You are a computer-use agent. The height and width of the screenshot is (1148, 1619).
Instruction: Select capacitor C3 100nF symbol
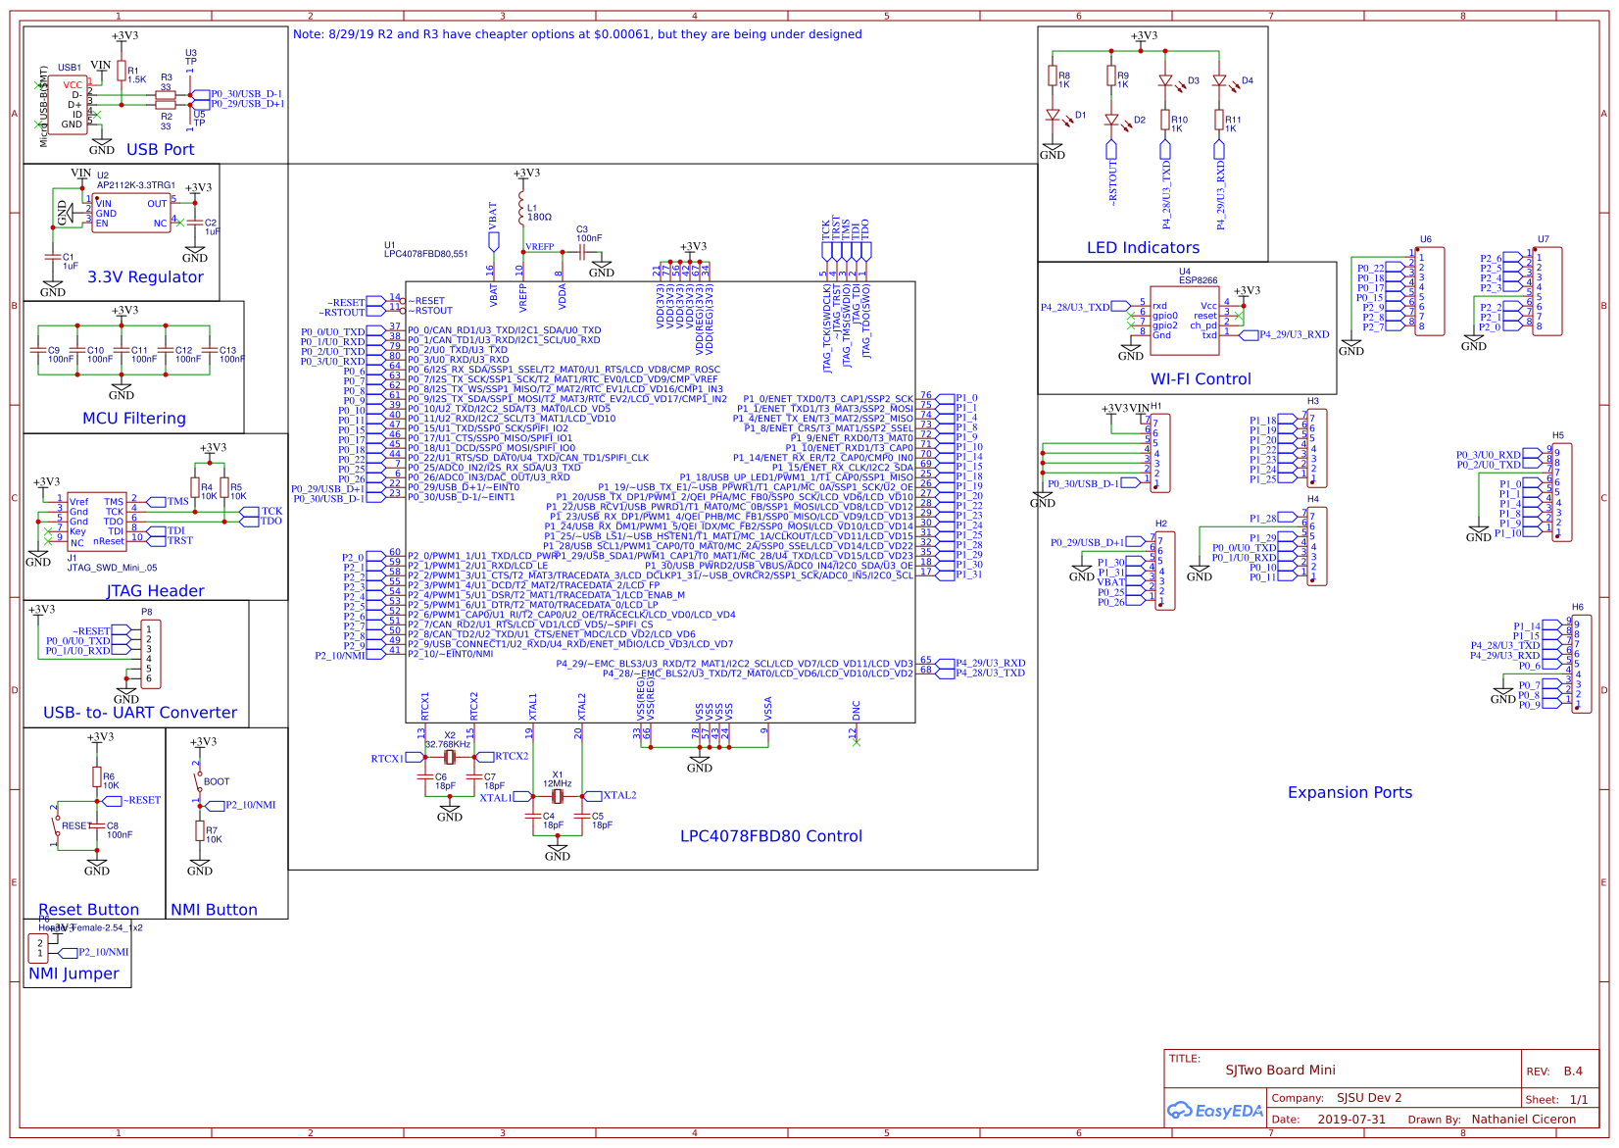point(582,252)
